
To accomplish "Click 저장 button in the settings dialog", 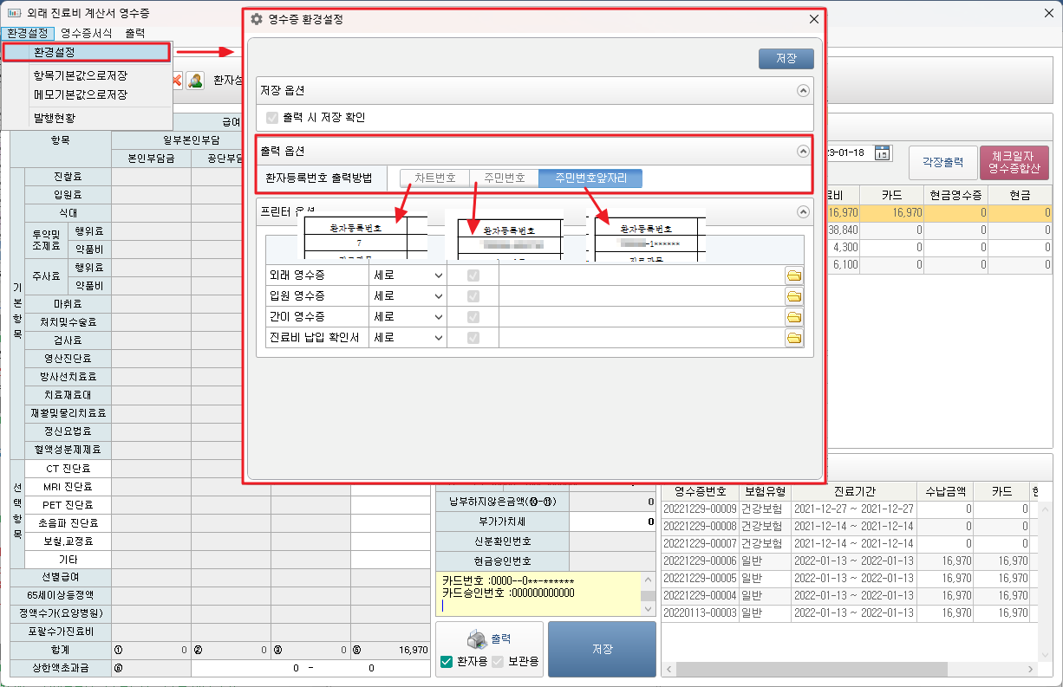I will 786,59.
